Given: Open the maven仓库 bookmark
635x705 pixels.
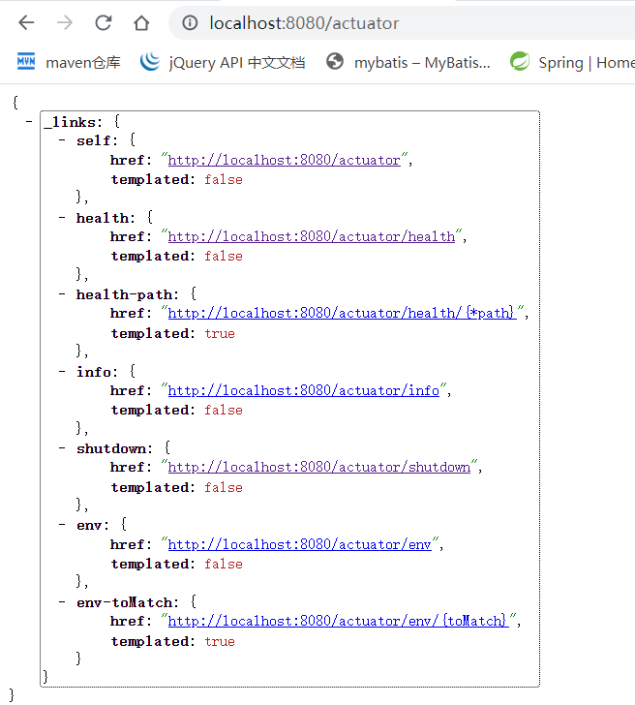Looking at the screenshot, I should click(69, 63).
